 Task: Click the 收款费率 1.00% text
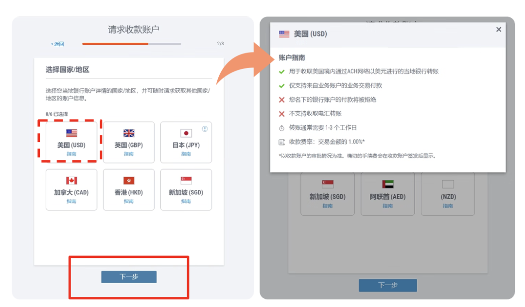tap(327, 142)
